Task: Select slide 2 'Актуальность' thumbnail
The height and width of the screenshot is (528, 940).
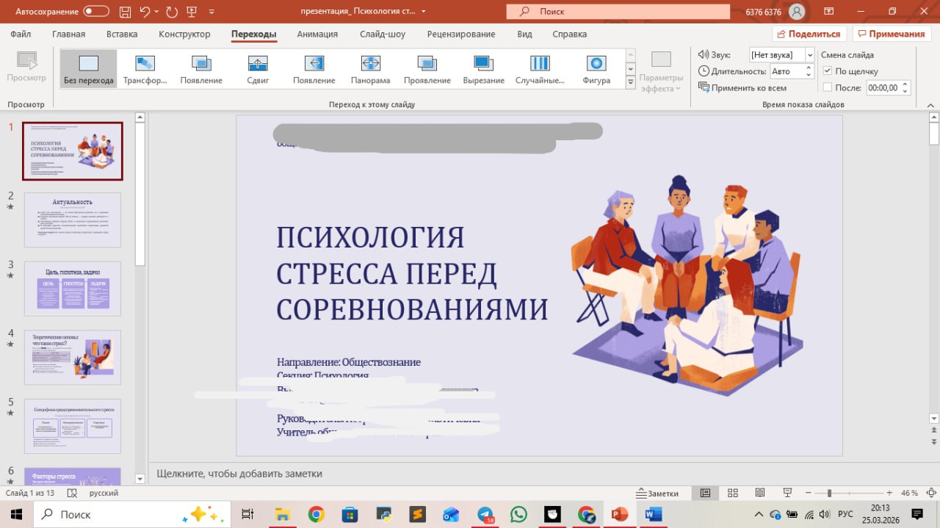Action: (x=73, y=220)
